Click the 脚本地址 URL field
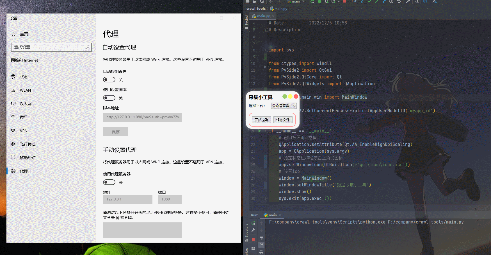The image size is (491, 255). [x=142, y=117]
